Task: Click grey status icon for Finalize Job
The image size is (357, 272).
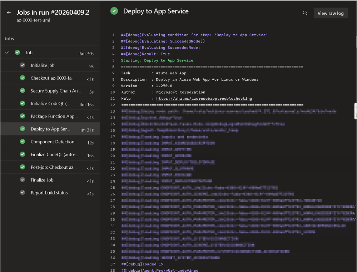Action: (x=23, y=180)
